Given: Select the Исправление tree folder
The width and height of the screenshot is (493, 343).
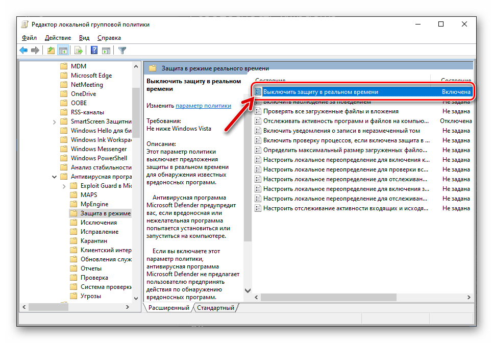Looking at the screenshot, I should (x=100, y=232).
